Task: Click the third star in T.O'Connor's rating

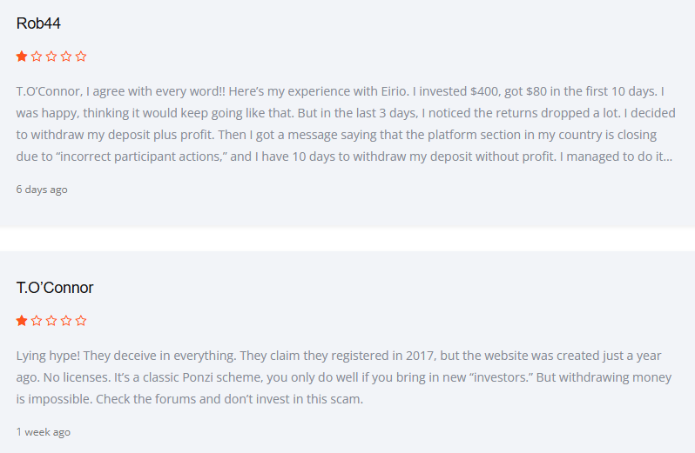Action: pyautogui.click(x=51, y=320)
